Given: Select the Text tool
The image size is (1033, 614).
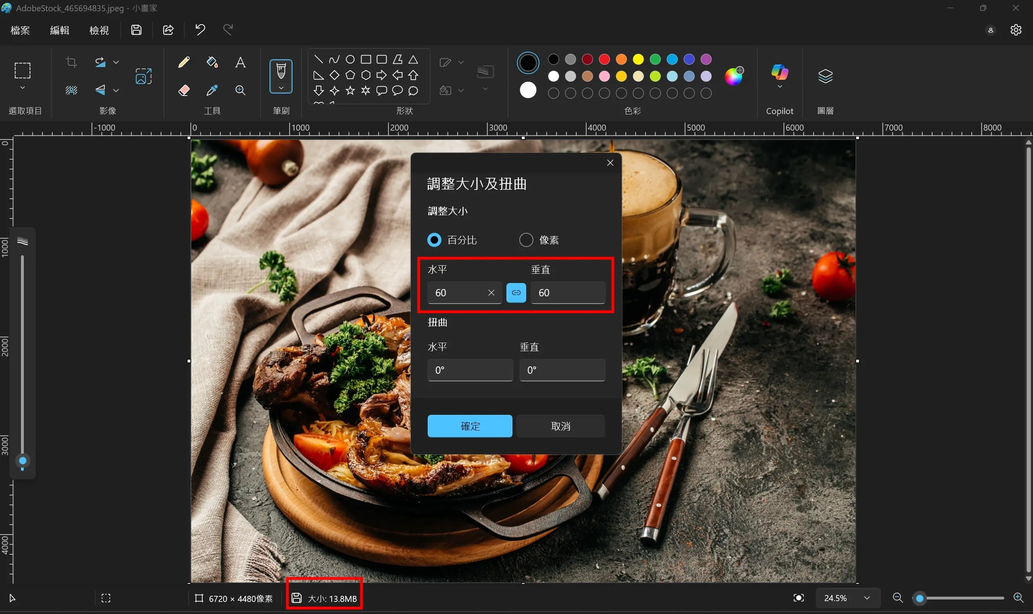Looking at the screenshot, I should point(240,62).
